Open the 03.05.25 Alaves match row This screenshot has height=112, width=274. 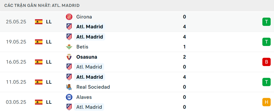click(137, 102)
